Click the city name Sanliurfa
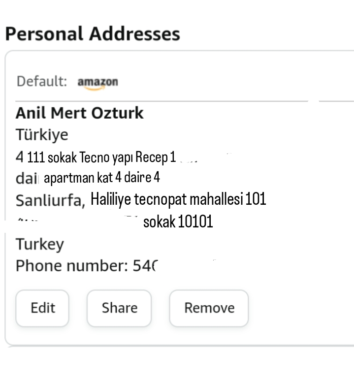The image size is (354, 380). [x=50, y=200]
